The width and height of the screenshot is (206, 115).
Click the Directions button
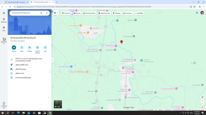tap(14, 48)
